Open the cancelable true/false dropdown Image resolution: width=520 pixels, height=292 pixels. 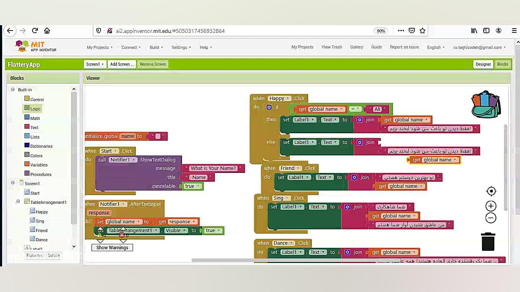pos(193,186)
